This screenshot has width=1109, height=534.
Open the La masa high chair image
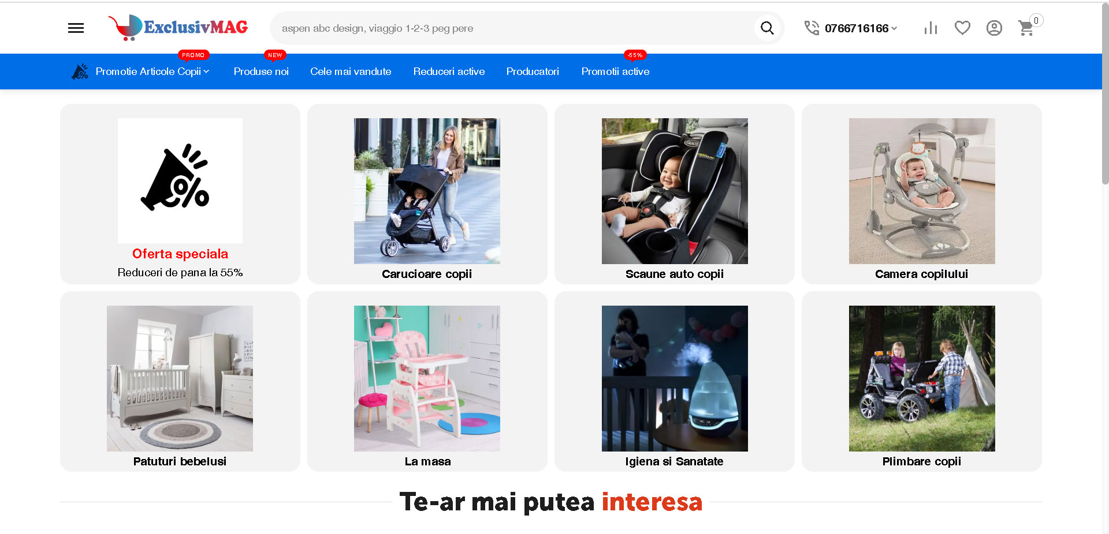(x=427, y=378)
